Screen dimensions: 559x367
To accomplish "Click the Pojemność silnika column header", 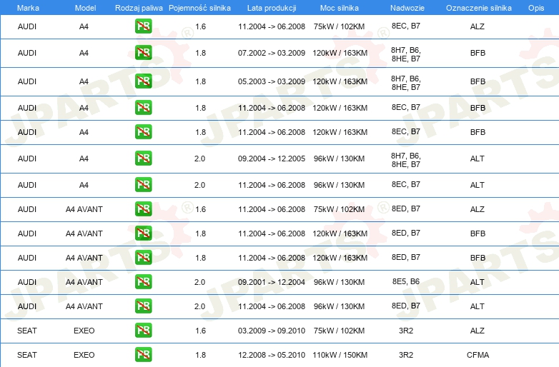I will point(199,8).
